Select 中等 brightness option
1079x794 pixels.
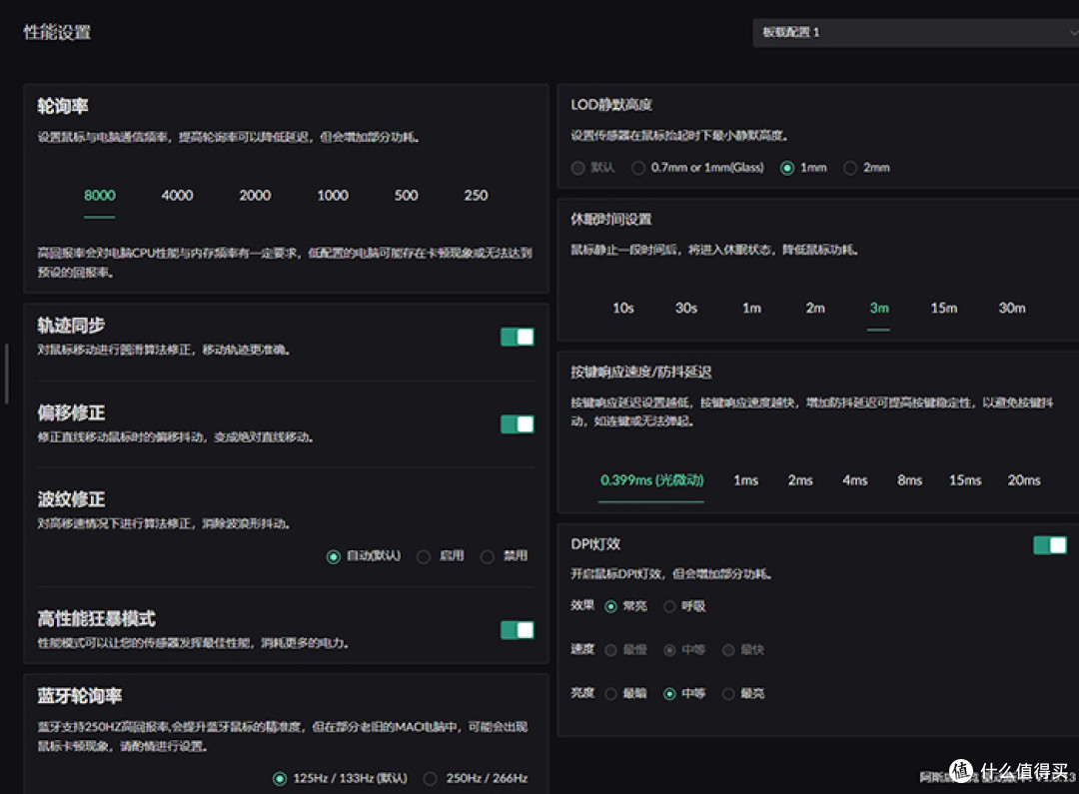tap(669, 694)
